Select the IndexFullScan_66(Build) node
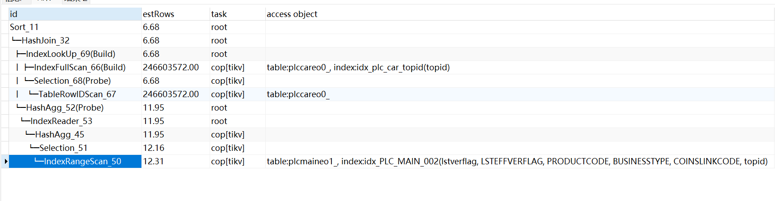This screenshot has width=775, height=201. click(x=79, y=68)
